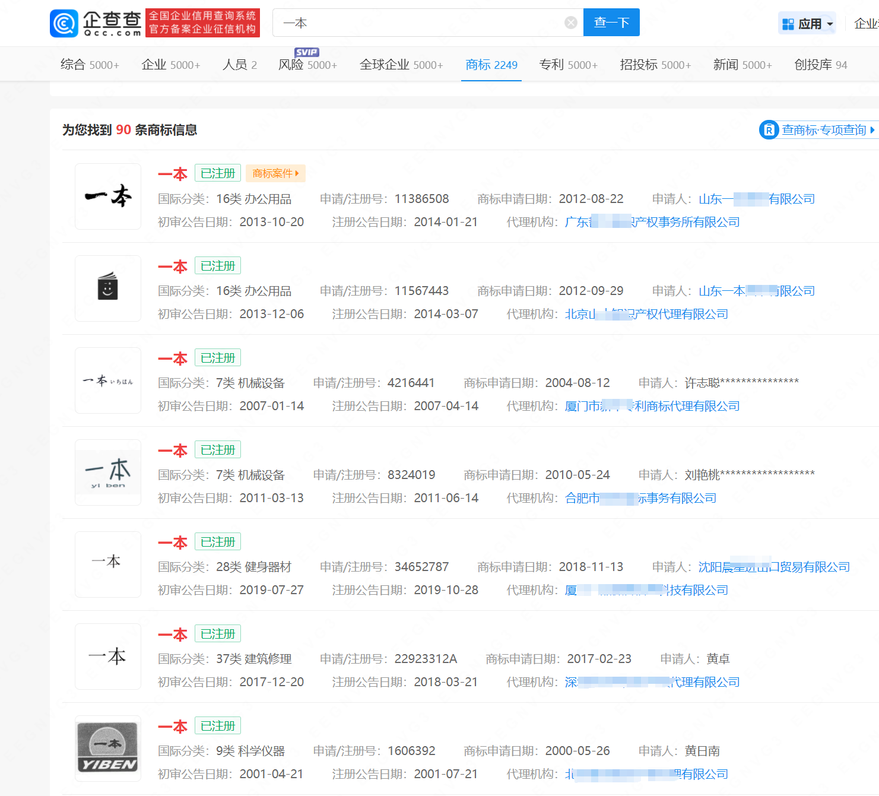Viewport: 879px width, 796px height.
Task: Open the 风险 tab with SVIP badge
Action: (307, 65)
